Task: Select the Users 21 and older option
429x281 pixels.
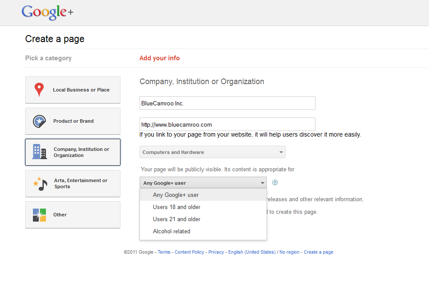Action: (x=203, y=219)
